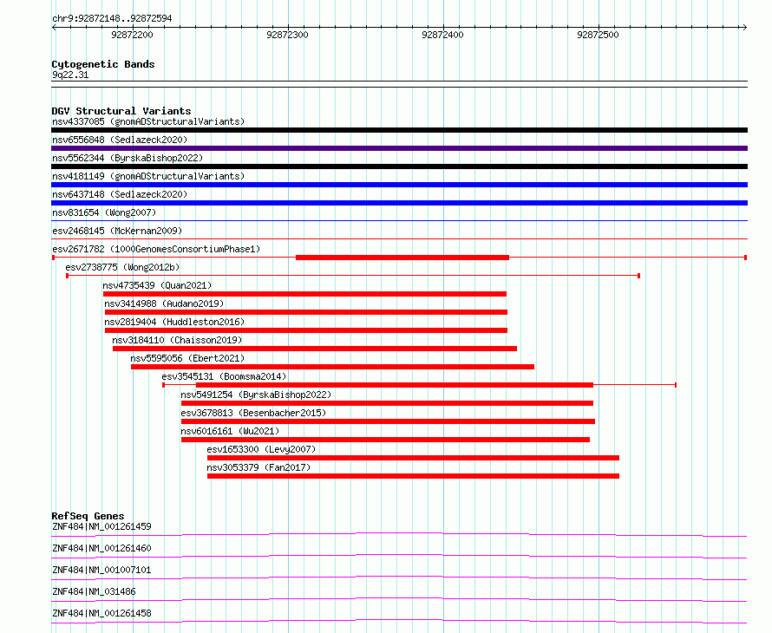The height and width of the screenshot is (633, 772).
Task: Click the red bar under nsv5595056 (Ebert2021)
Action: 332,367
